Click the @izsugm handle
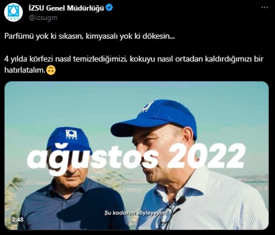The width and height of the screenshot is (275, 235). (43, 18)
